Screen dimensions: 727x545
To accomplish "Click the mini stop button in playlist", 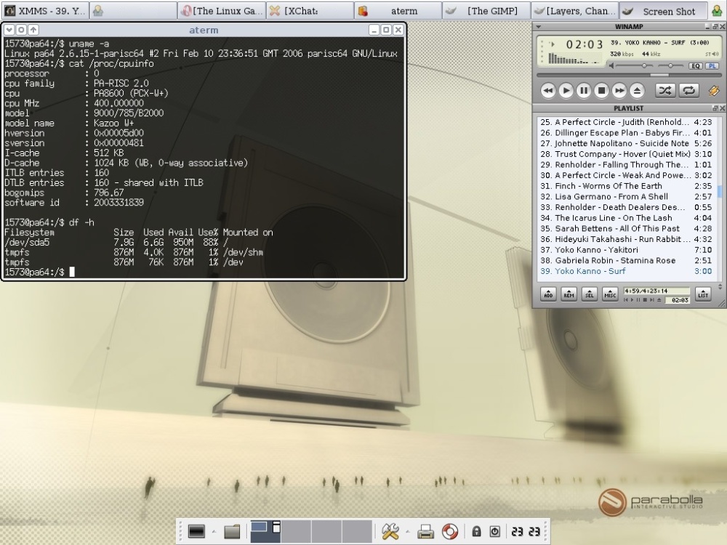I will click(645, 300).
